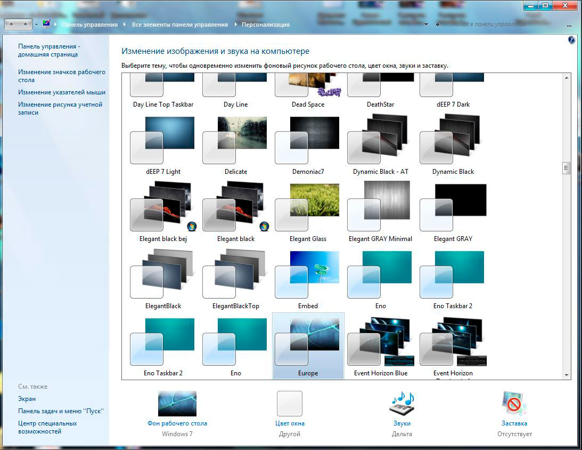The height and width of the screenshot is (450, 582).
Task: Pick the Elegant black bej theme
Action: coord(163,213)
